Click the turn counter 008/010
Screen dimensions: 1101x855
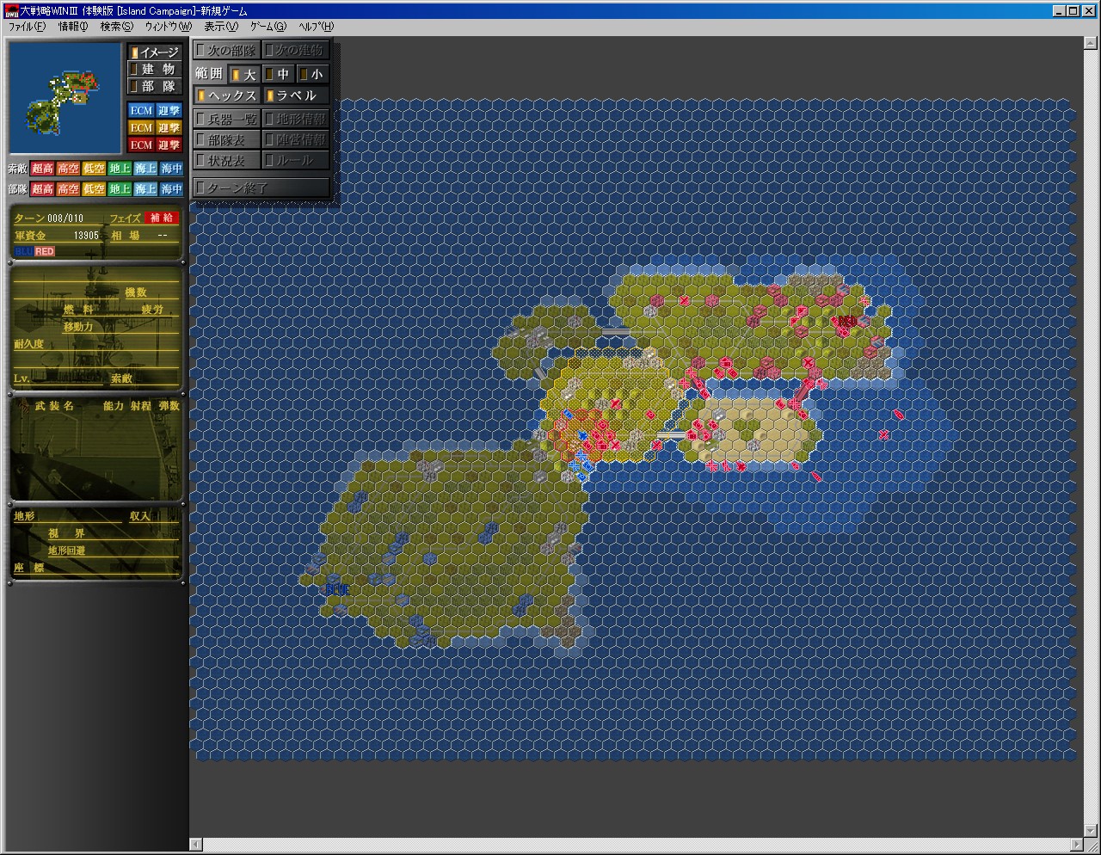[66, 218]
